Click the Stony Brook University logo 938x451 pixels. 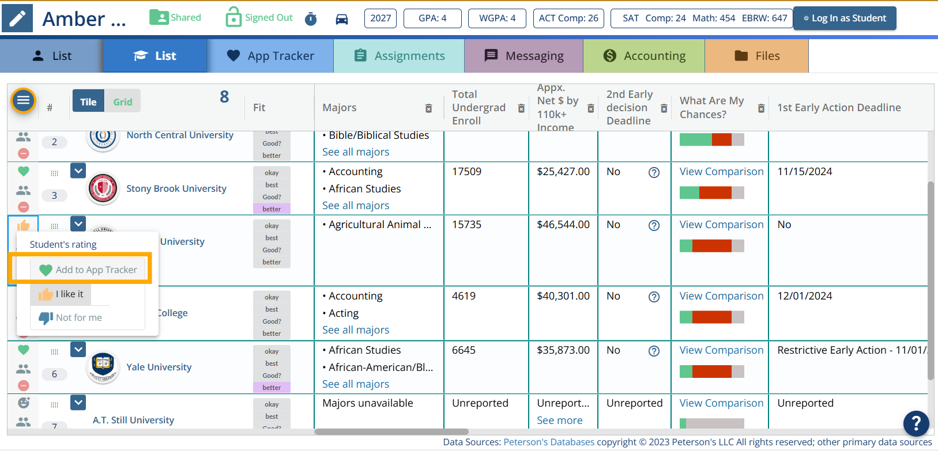tap(103, 188)
